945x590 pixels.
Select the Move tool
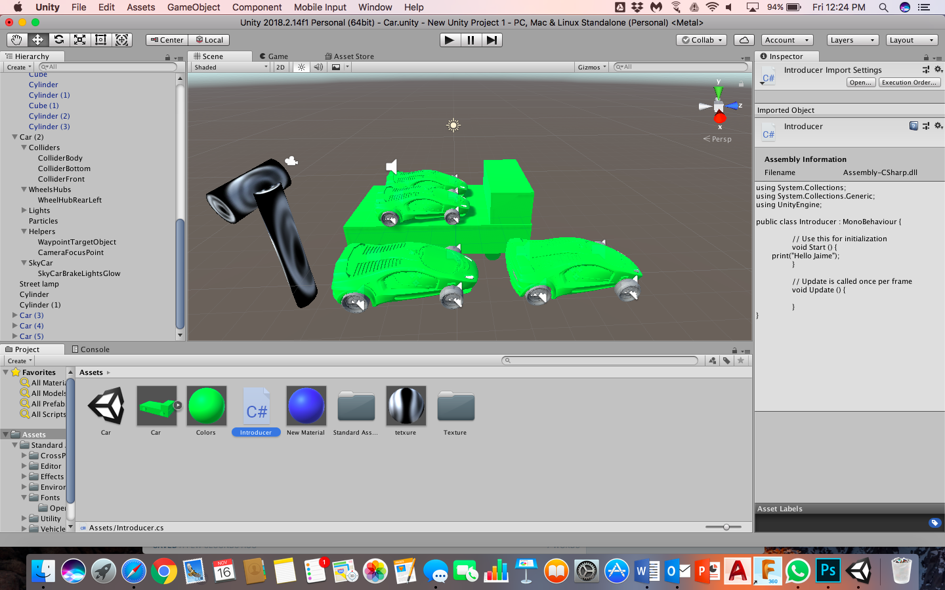pos(37,40)
